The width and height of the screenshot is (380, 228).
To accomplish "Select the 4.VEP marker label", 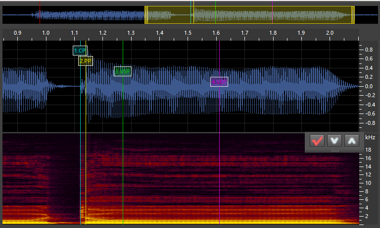I will 219,82.
